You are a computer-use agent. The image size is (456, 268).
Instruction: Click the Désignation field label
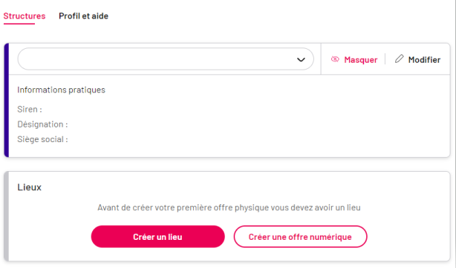(42, 124)
